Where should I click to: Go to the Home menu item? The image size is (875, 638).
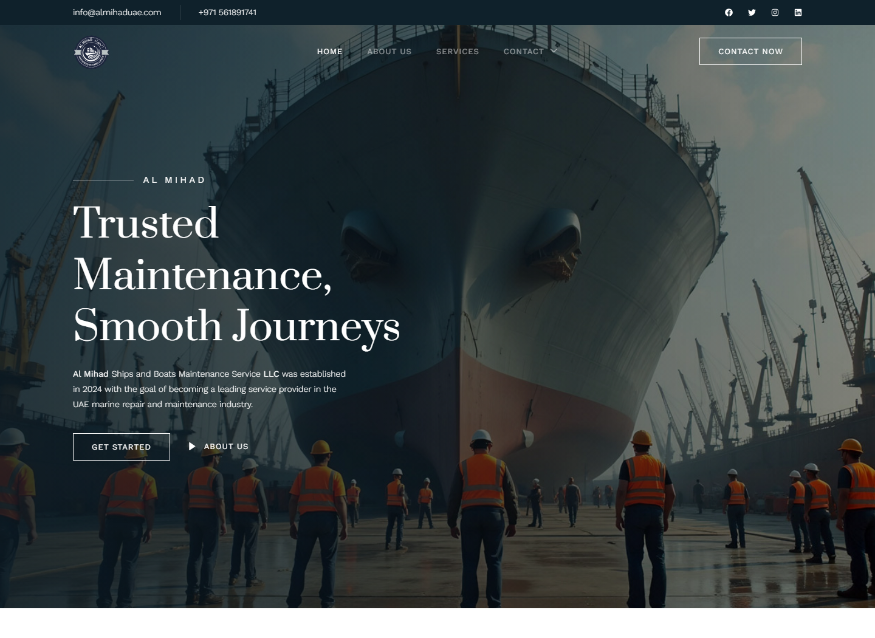(330, 52)
